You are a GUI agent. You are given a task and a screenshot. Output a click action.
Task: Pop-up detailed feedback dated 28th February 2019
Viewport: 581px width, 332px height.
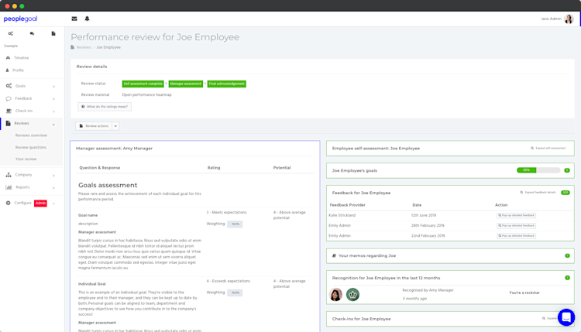click(516, 225)
